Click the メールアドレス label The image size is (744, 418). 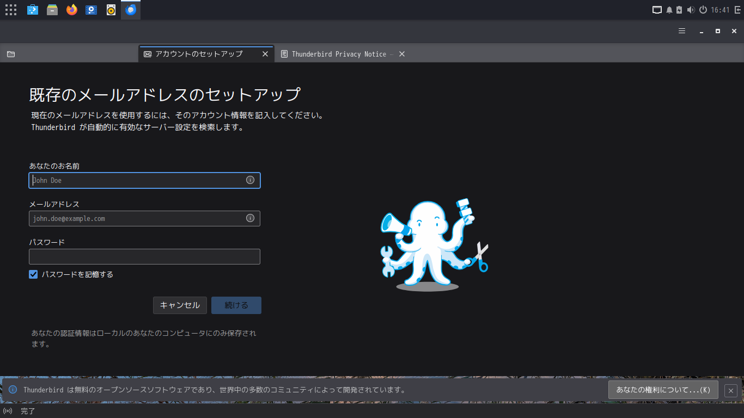pos(54,204)
